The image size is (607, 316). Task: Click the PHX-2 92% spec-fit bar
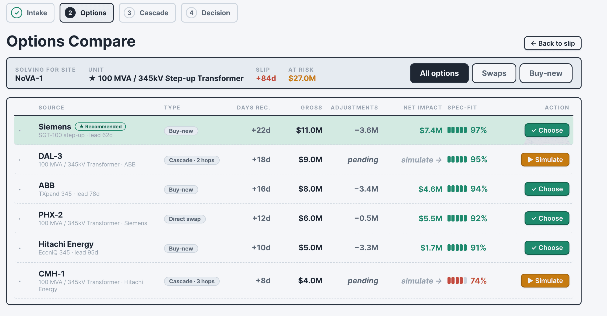point(457,218)
